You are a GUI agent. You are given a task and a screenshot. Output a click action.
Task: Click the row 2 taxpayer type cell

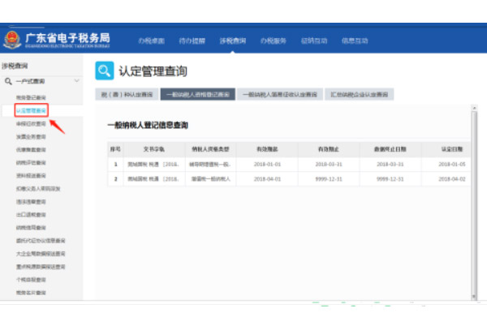point(210,179)
